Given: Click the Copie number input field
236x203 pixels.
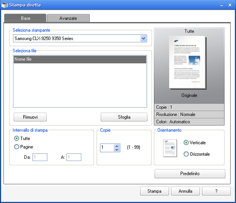Looking at the screenshot, I should pyautogui.click(x=107, y=148).
